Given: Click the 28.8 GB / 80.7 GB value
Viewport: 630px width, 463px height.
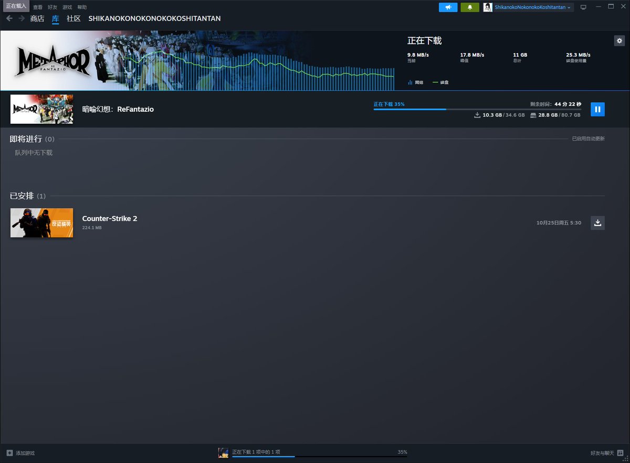Looking at the screenshot, I should 560,115.
